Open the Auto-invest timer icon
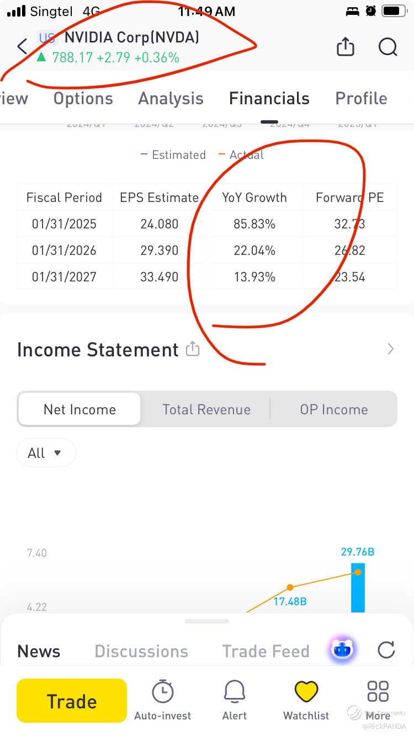The image size is (414, 736). (x=162, y=692)
